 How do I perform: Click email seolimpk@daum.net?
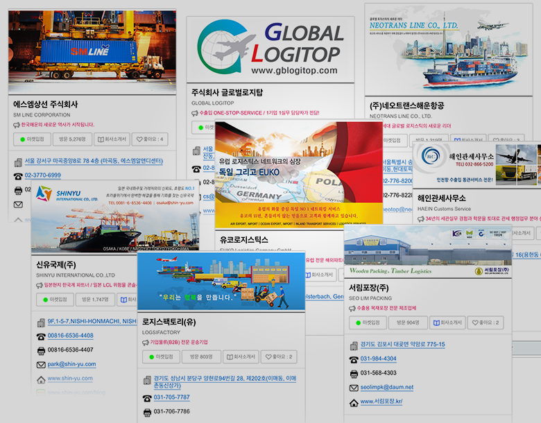coord(387,387)
